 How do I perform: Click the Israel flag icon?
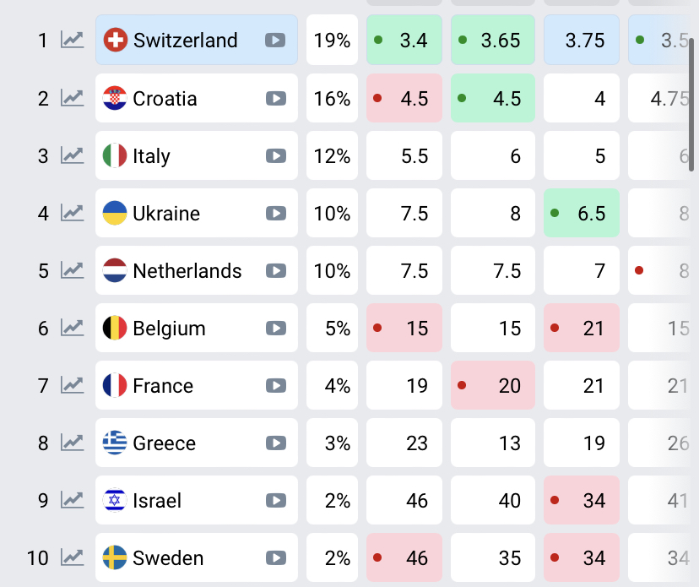[115, 500]
